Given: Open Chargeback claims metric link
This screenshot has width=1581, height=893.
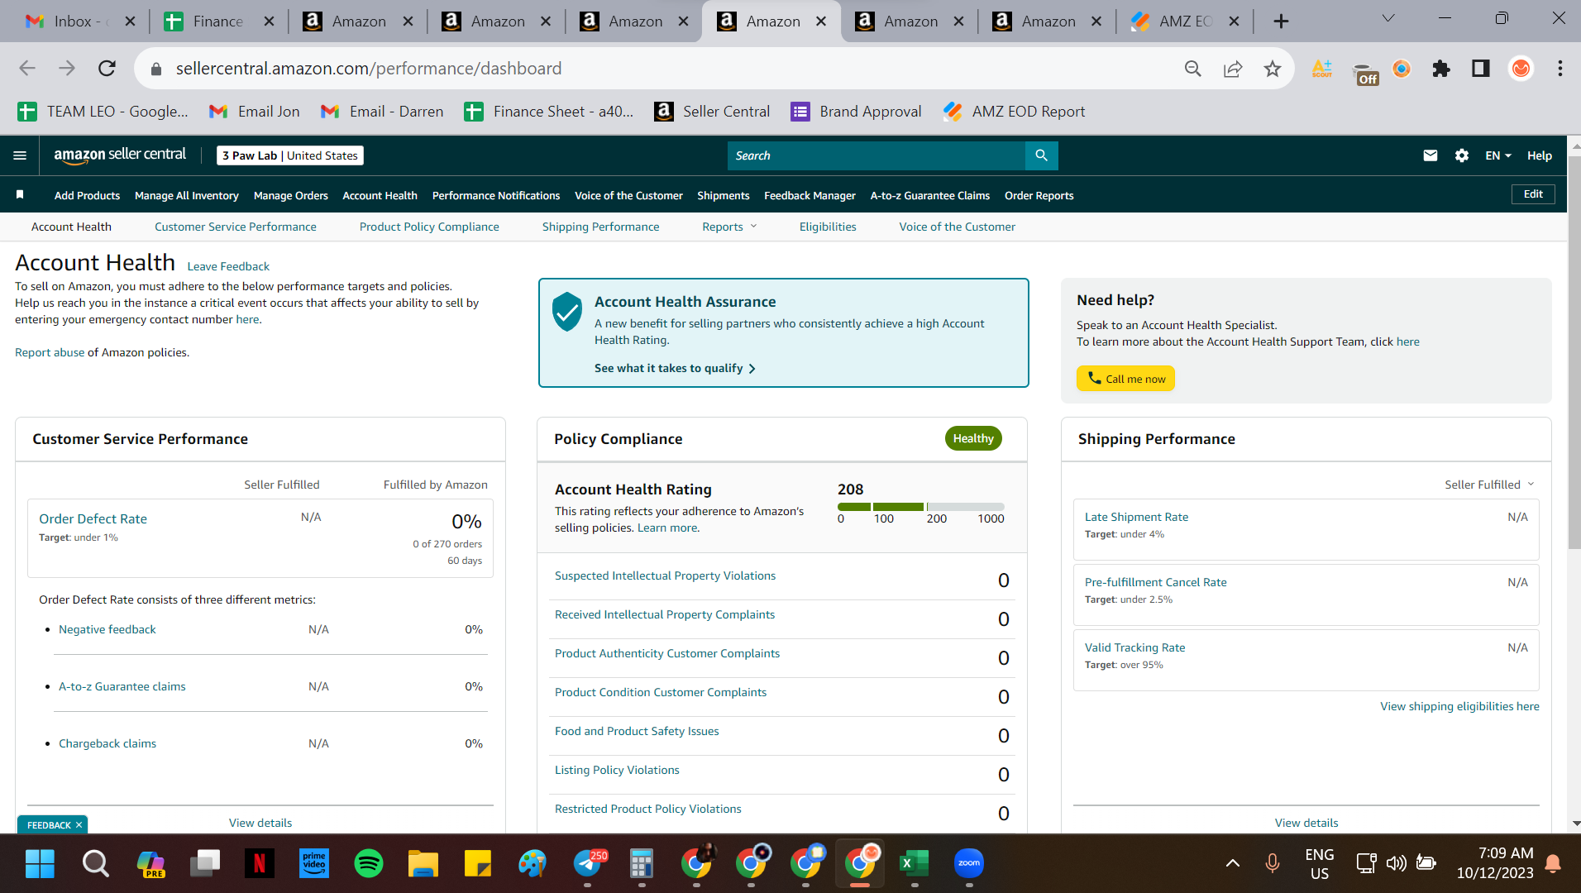Looking at the screenshot, I should coord(107,743).
